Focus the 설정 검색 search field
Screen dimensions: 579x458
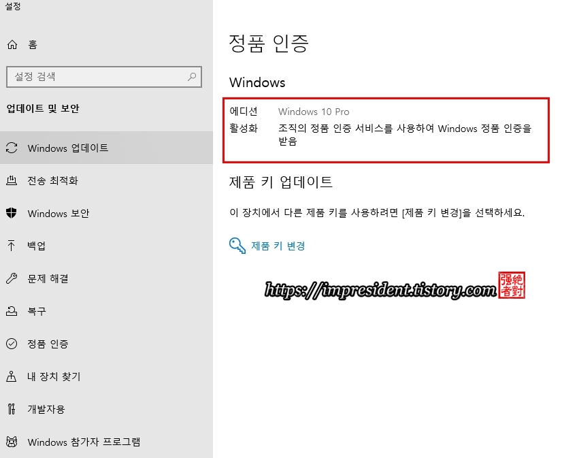coord(104,77)
